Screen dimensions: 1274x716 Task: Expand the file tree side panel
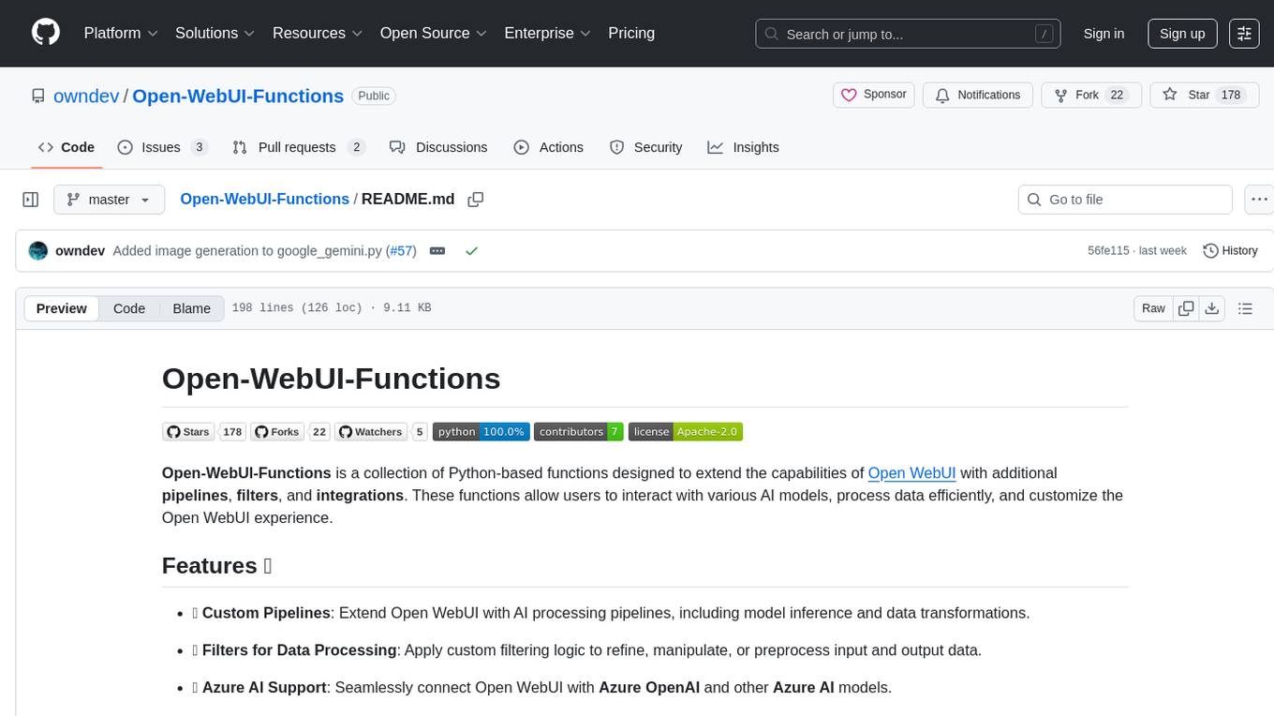pos(31,200)
